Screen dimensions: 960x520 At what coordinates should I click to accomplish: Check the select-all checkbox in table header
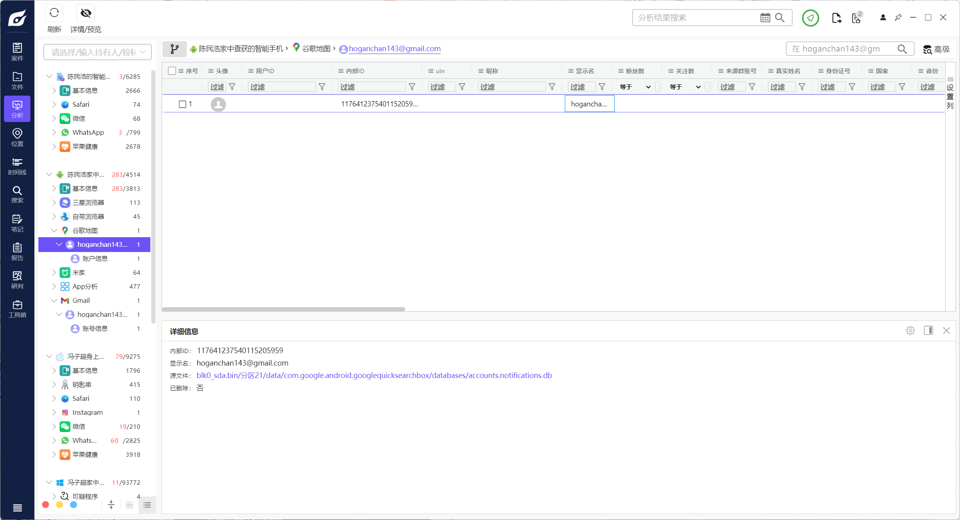(x=172, y=71)
